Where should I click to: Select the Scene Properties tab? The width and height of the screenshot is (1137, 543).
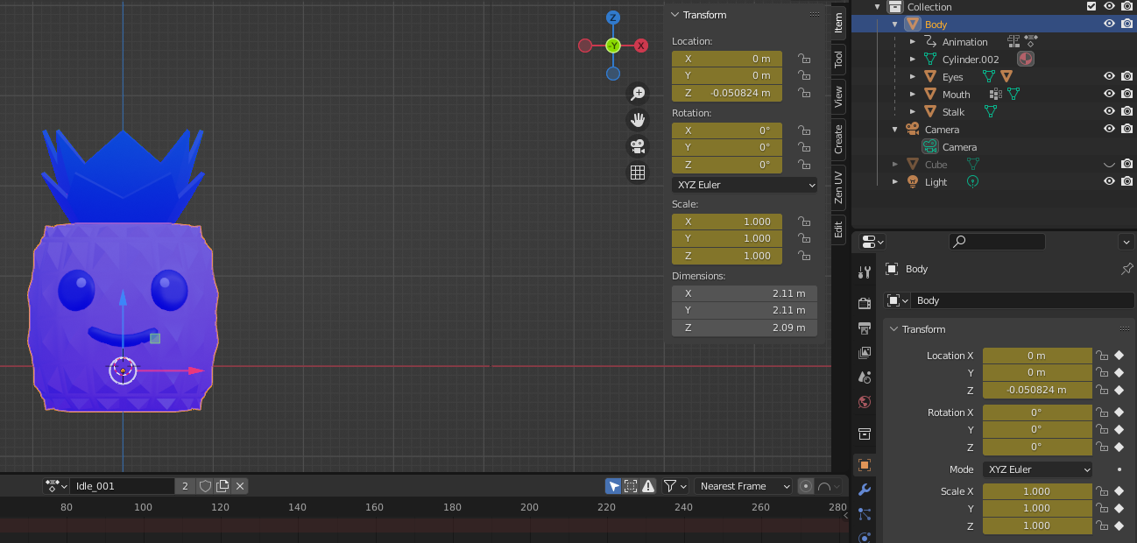pos(865,377)
